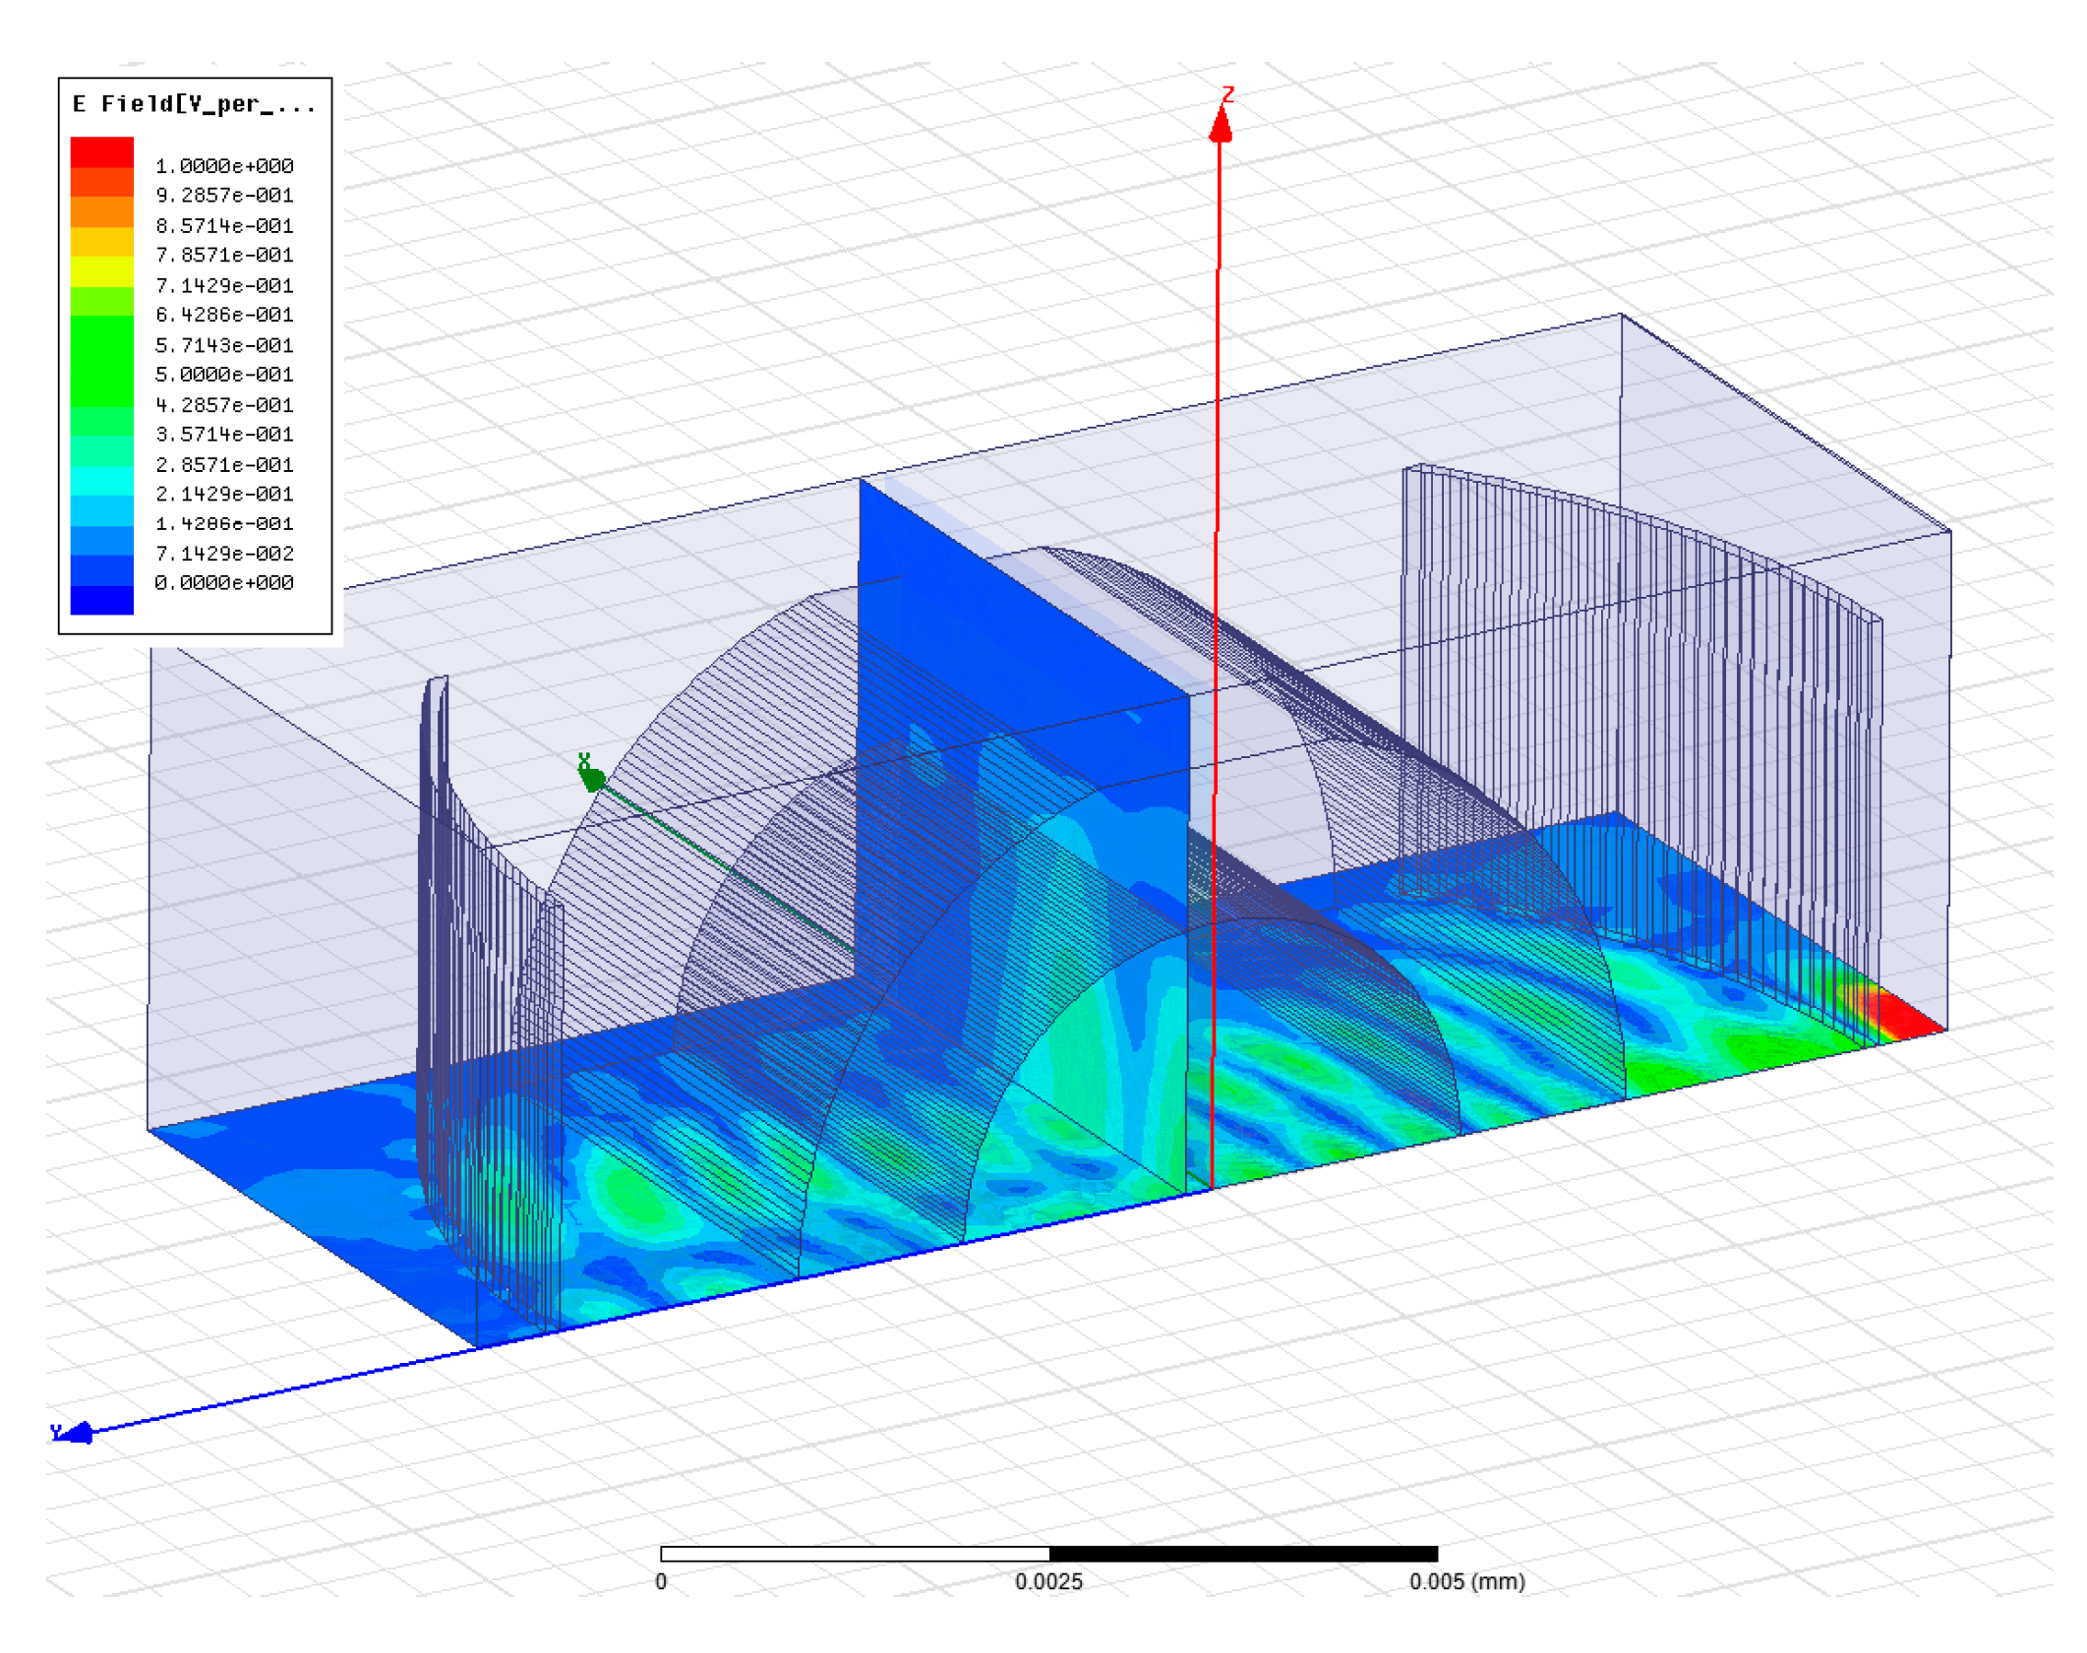Click the scale bar label 0.005 (mm)
2087x1653 pixels.
tap(1467, 1581)
